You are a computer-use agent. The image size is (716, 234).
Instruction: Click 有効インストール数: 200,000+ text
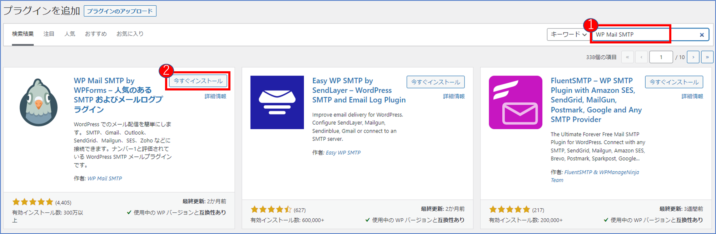click(526, 220)
